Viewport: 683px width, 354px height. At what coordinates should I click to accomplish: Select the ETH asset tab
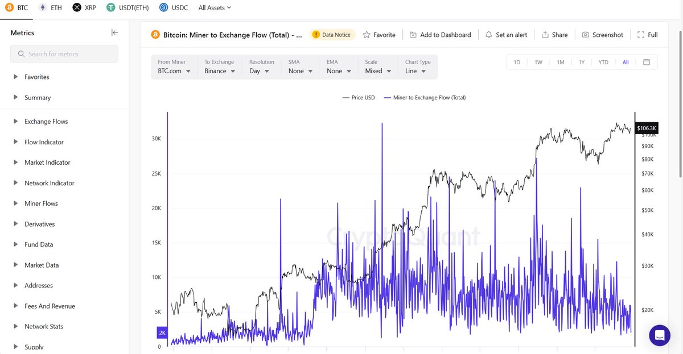click(50, 8)
